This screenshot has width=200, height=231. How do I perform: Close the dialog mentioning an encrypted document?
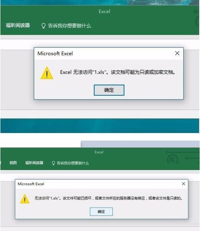pyautogui.click(x=177, y=53)
